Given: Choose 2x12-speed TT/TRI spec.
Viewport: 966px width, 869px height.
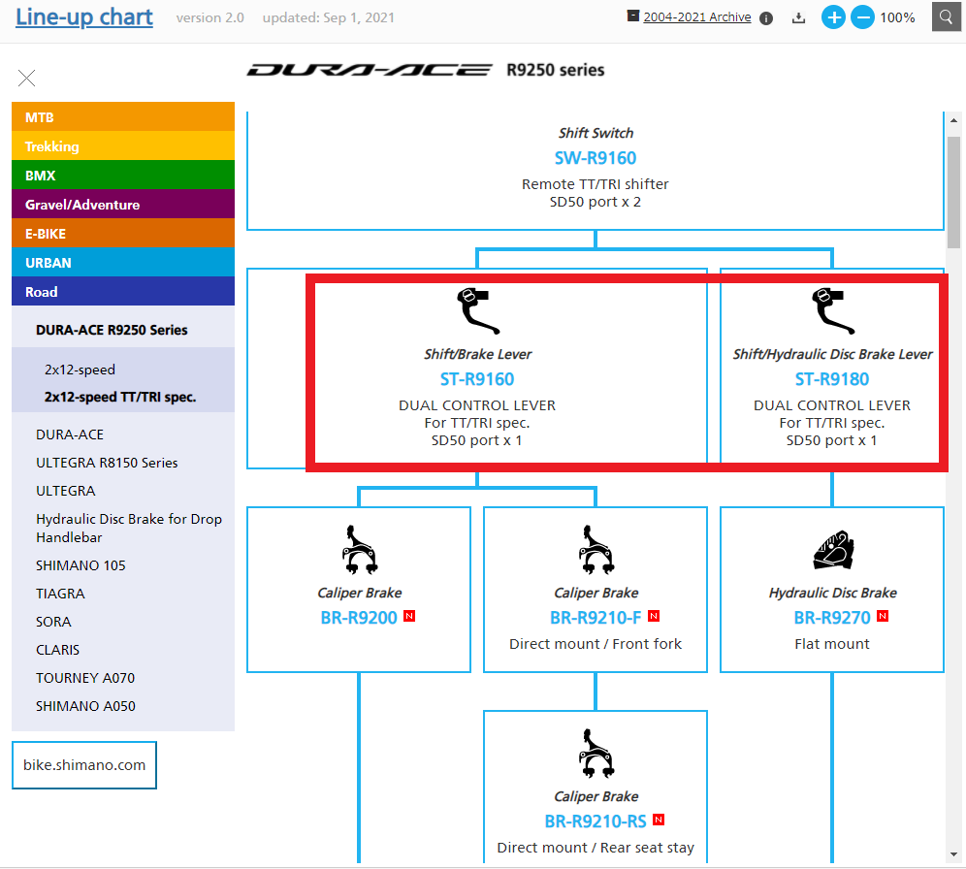Looking at the screenshot, I should pyautogui.click(x=120, y=398).
